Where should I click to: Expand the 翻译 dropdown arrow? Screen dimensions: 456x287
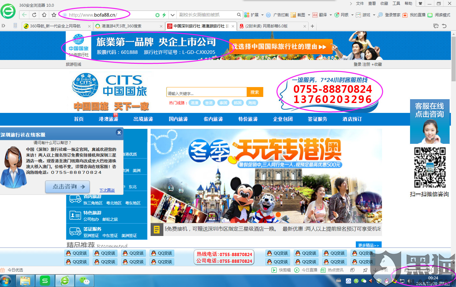331,15
